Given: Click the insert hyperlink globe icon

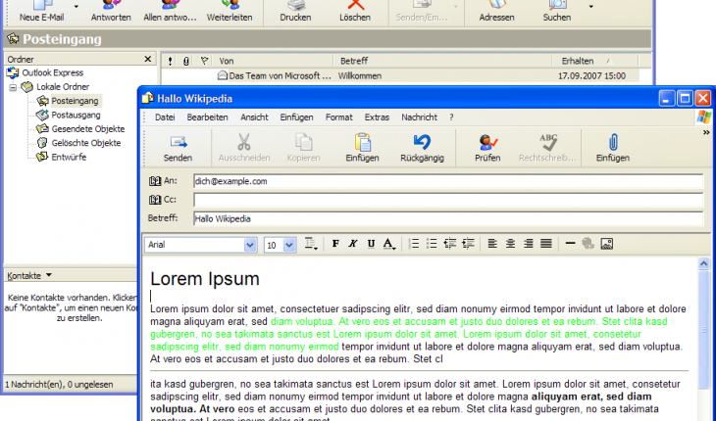Looking at the screenshot, I should (x=588, y=244).
